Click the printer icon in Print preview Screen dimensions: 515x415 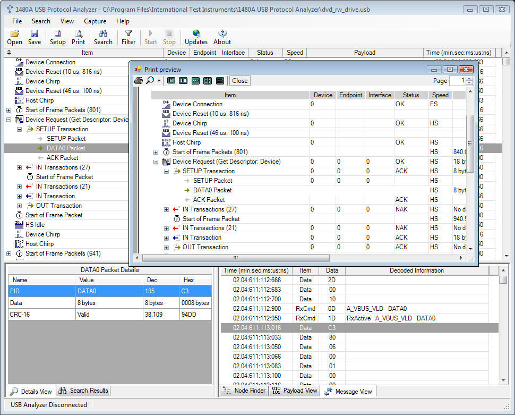point(139,81)
